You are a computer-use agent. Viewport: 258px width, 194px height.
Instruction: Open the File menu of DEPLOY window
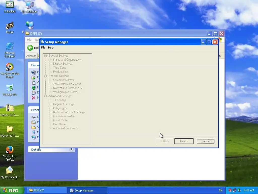click(x=29, y=40)
